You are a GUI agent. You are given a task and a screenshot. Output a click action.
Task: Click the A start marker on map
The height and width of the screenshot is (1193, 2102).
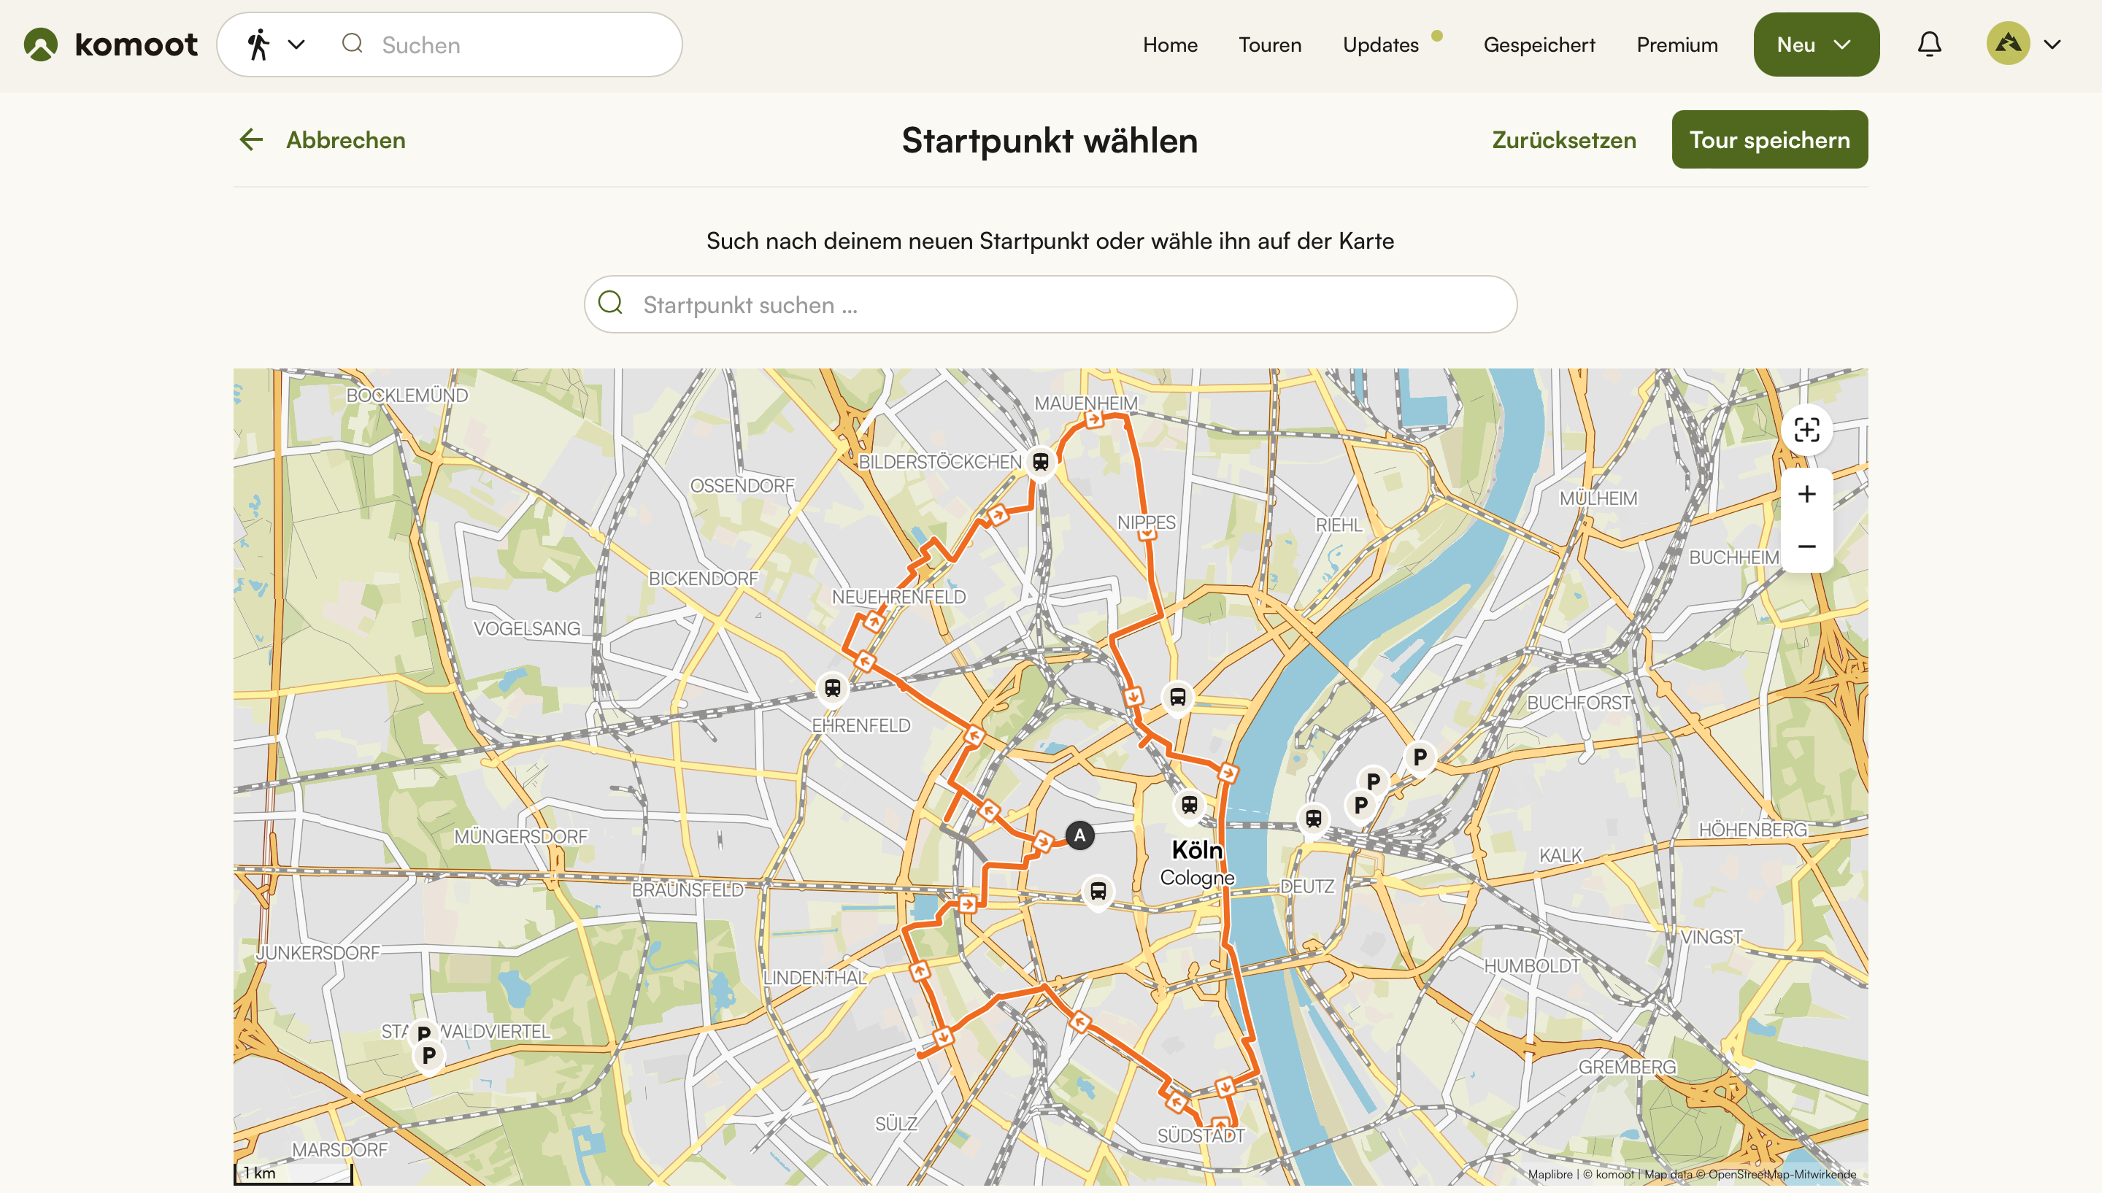1079,835
